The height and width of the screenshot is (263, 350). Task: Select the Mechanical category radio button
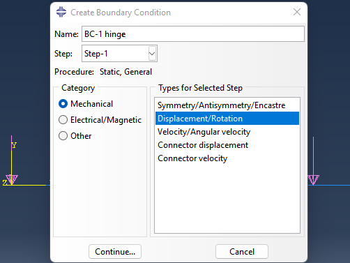click(63, 104)
